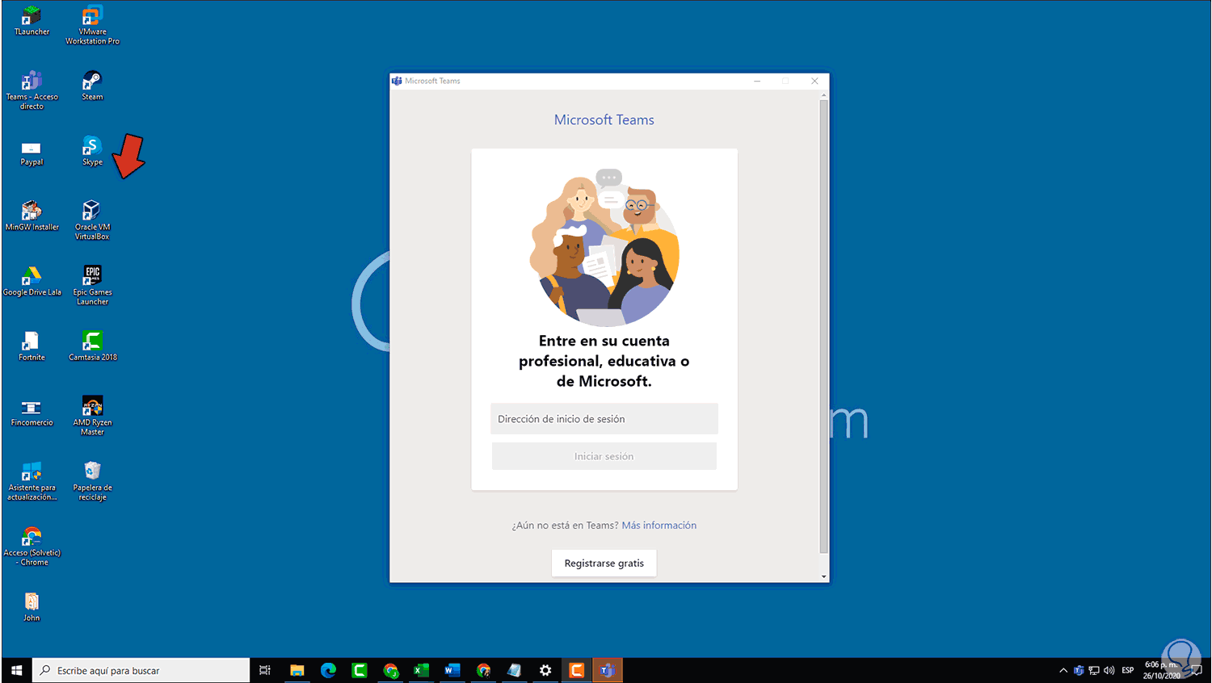Screen dimensions: 1212x683
Task: Select the Paypal desktop shortcut
Action: pyautogui.click(x=32, y=152)
